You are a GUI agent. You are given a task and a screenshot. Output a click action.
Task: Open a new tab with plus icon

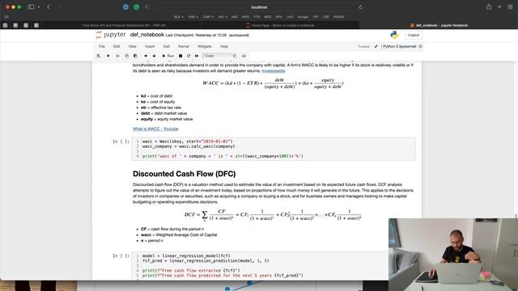(x=499, y=7)
